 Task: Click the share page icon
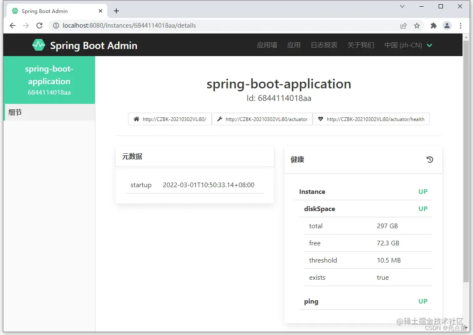click(x=404, y=26)
